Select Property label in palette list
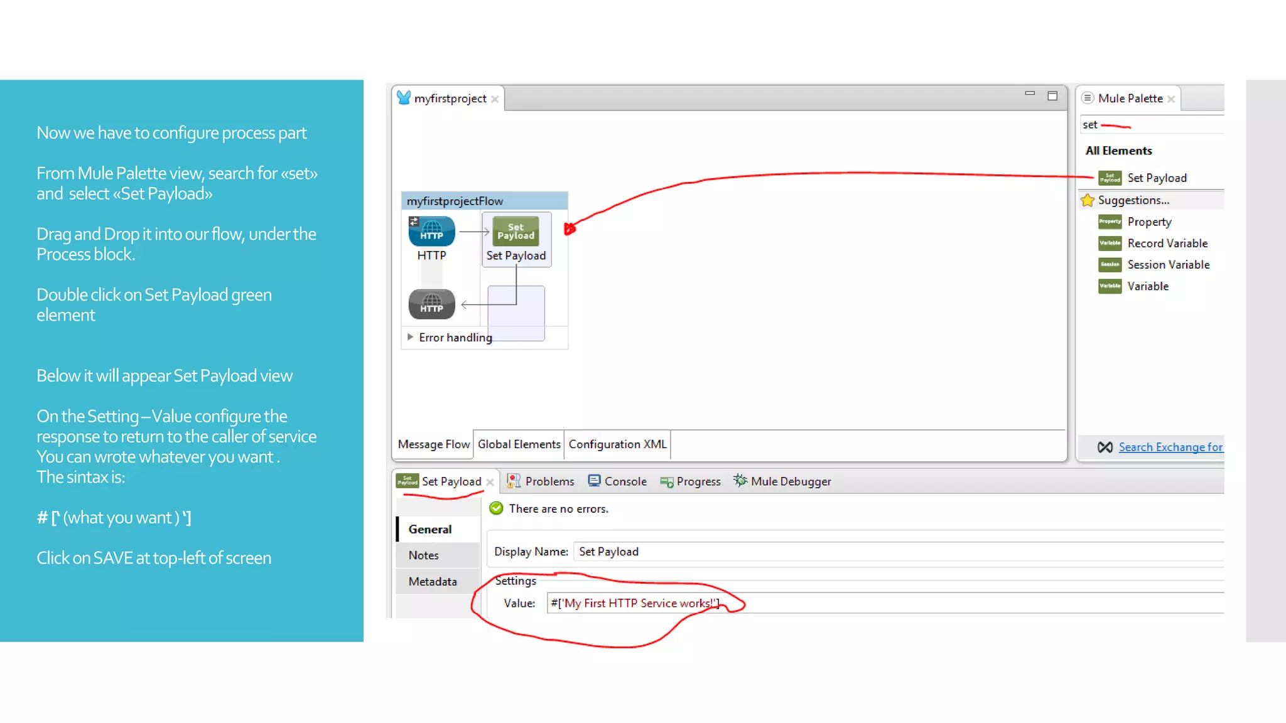This screenshot has height=723, width=1286. click(1149, 222)
